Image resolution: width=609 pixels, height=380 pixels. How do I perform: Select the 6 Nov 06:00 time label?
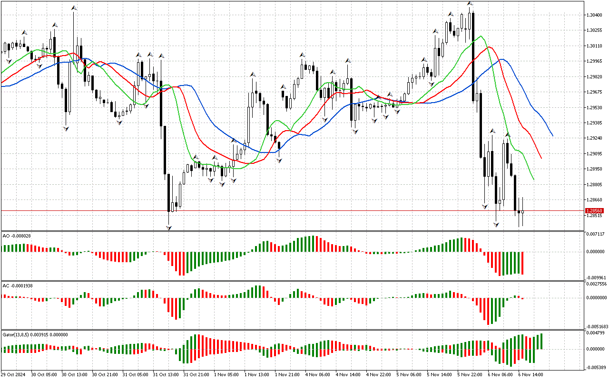(501, 375)
